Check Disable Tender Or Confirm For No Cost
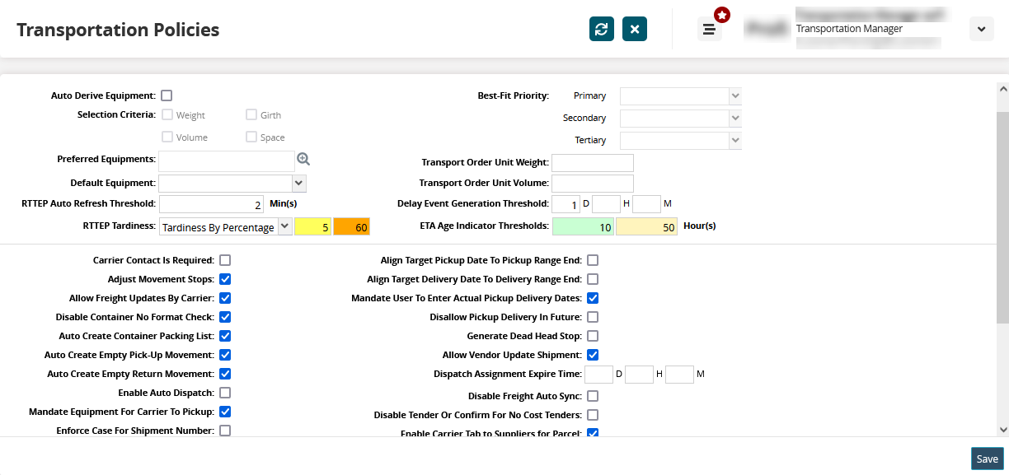Image resolution: width=1009 pixels, height=475 pixels. coord(593,415)
